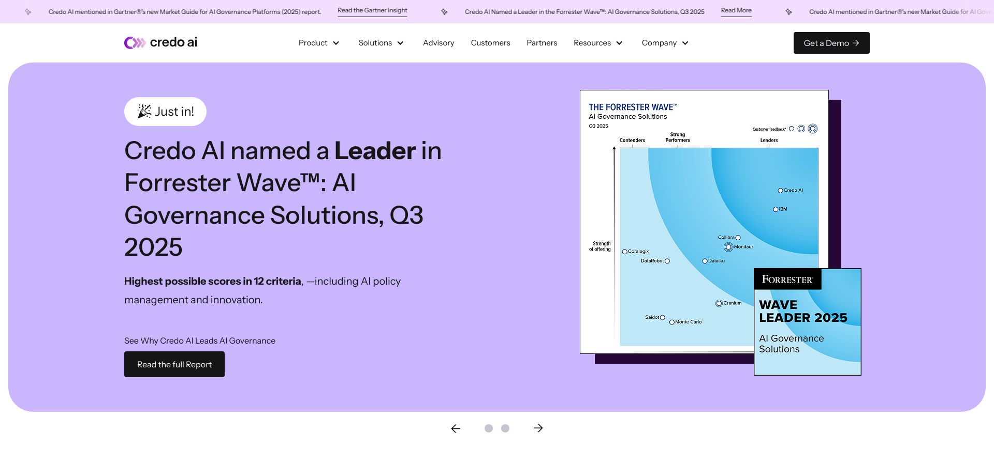Select the second carousel dot
Viewport: 994px width, 465px height.
click(x=505, y=428)
